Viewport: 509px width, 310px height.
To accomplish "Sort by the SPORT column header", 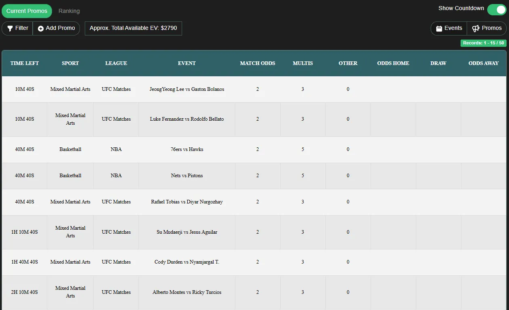I will tap(70, 63).
